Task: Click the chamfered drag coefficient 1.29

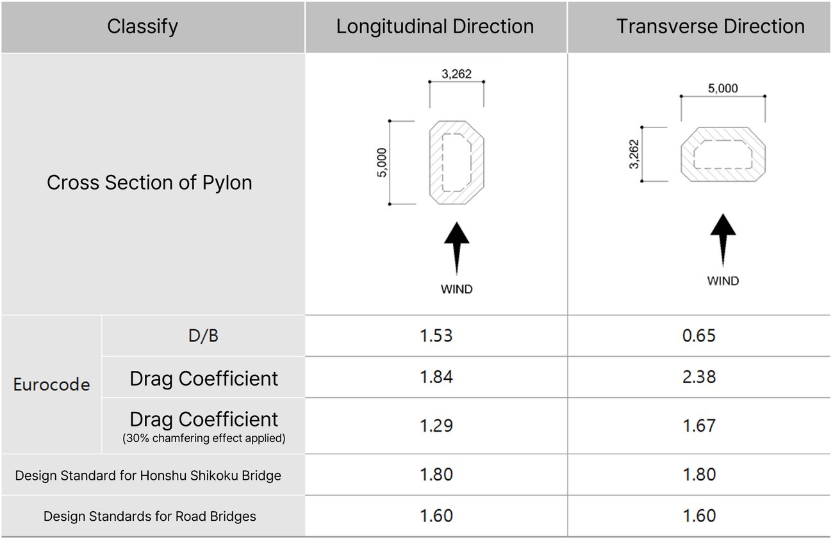Action: 436,426
